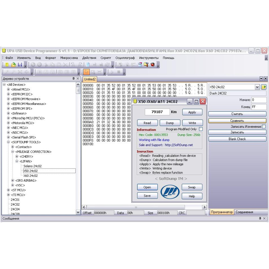Expand the SRS AIRBAG tree node

click(x=13, y=180)
